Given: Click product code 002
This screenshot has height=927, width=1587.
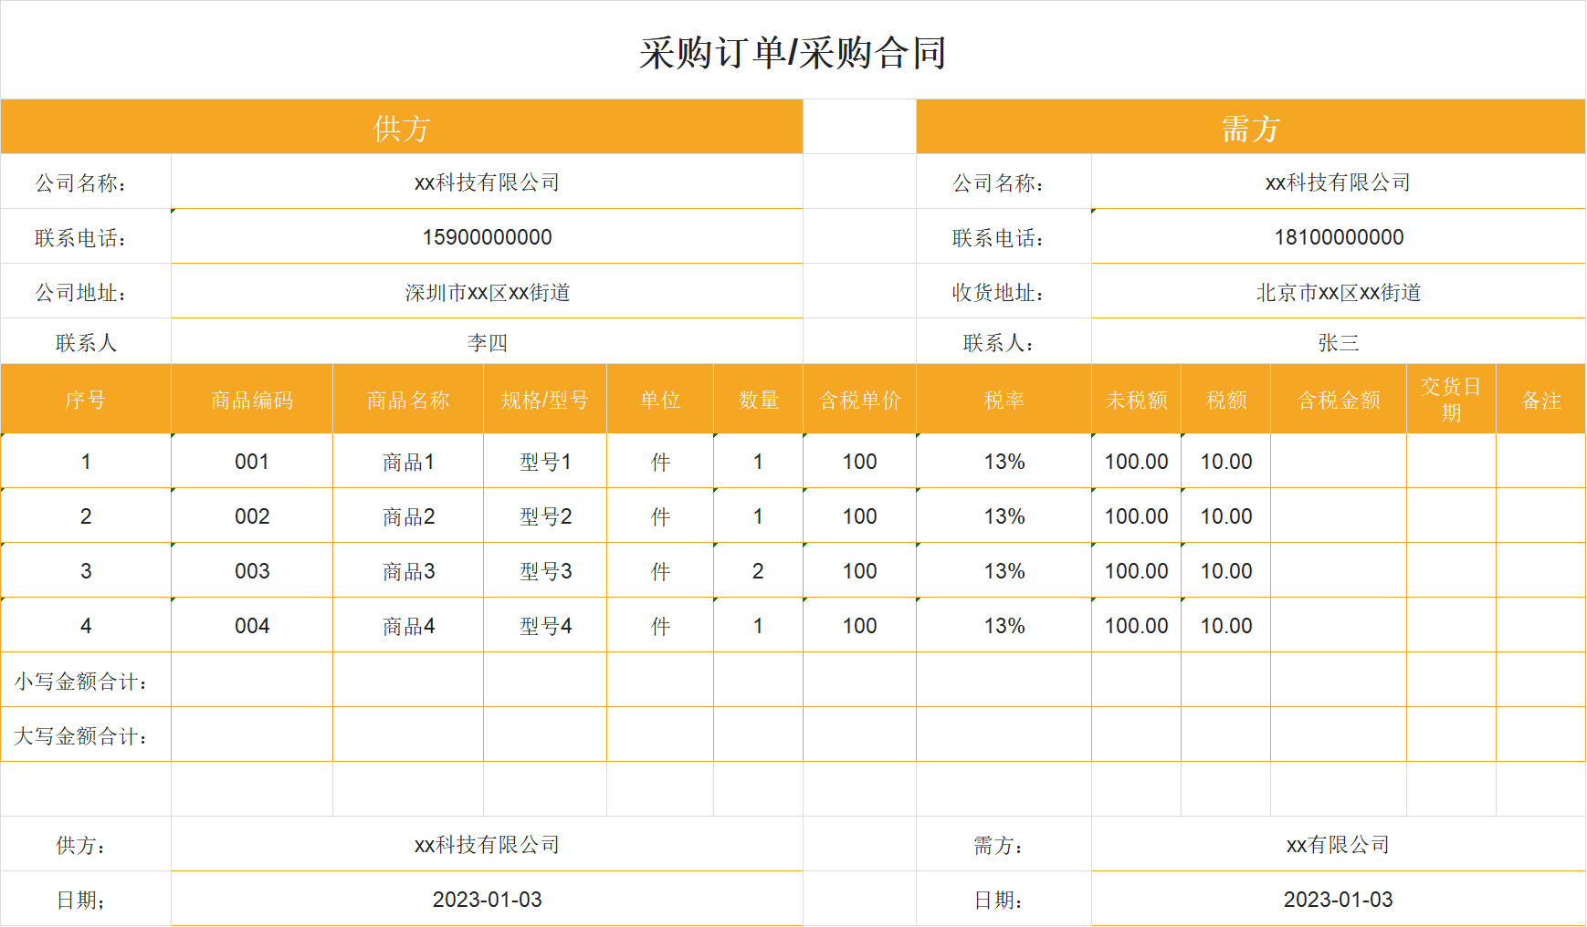Looking at the screenshot, I should [x=252, y=516].
